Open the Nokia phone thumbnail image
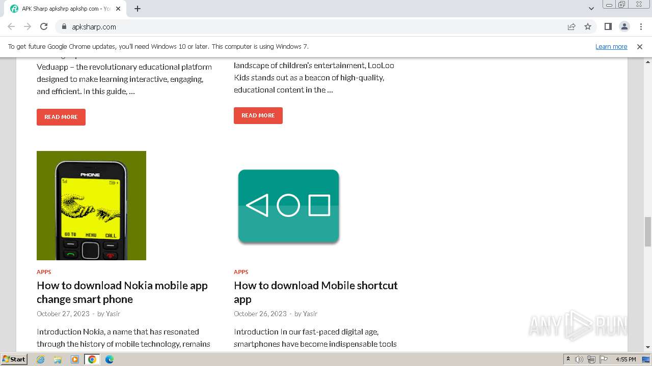The height and width of the screenshot is (366, 652). point(91,205)
